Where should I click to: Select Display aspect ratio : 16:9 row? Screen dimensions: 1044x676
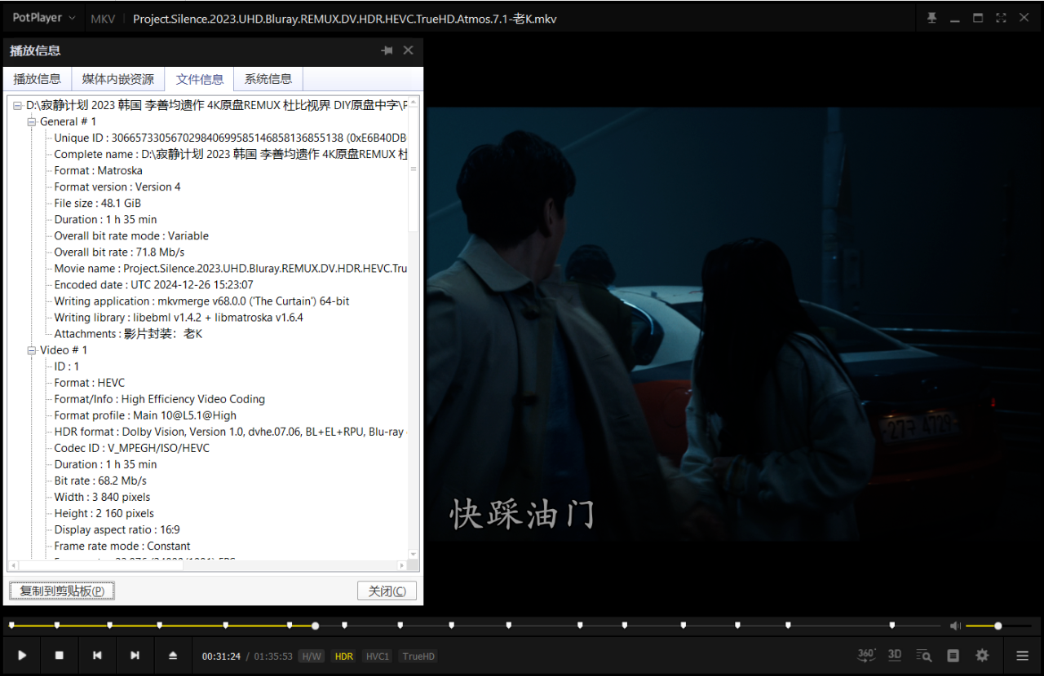point(117,529)
